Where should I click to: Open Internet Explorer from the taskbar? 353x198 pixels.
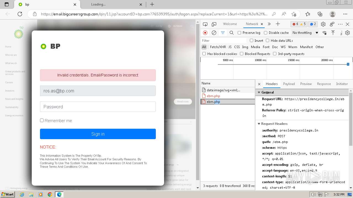coord(22,194)
